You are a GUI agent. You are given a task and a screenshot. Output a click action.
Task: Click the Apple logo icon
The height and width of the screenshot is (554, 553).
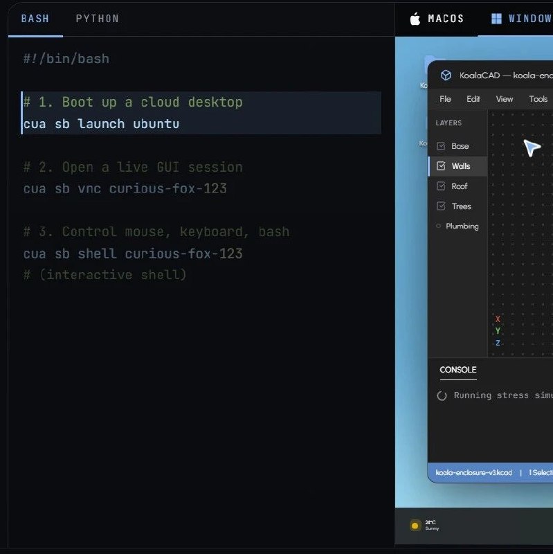click(x=415, y=19)
